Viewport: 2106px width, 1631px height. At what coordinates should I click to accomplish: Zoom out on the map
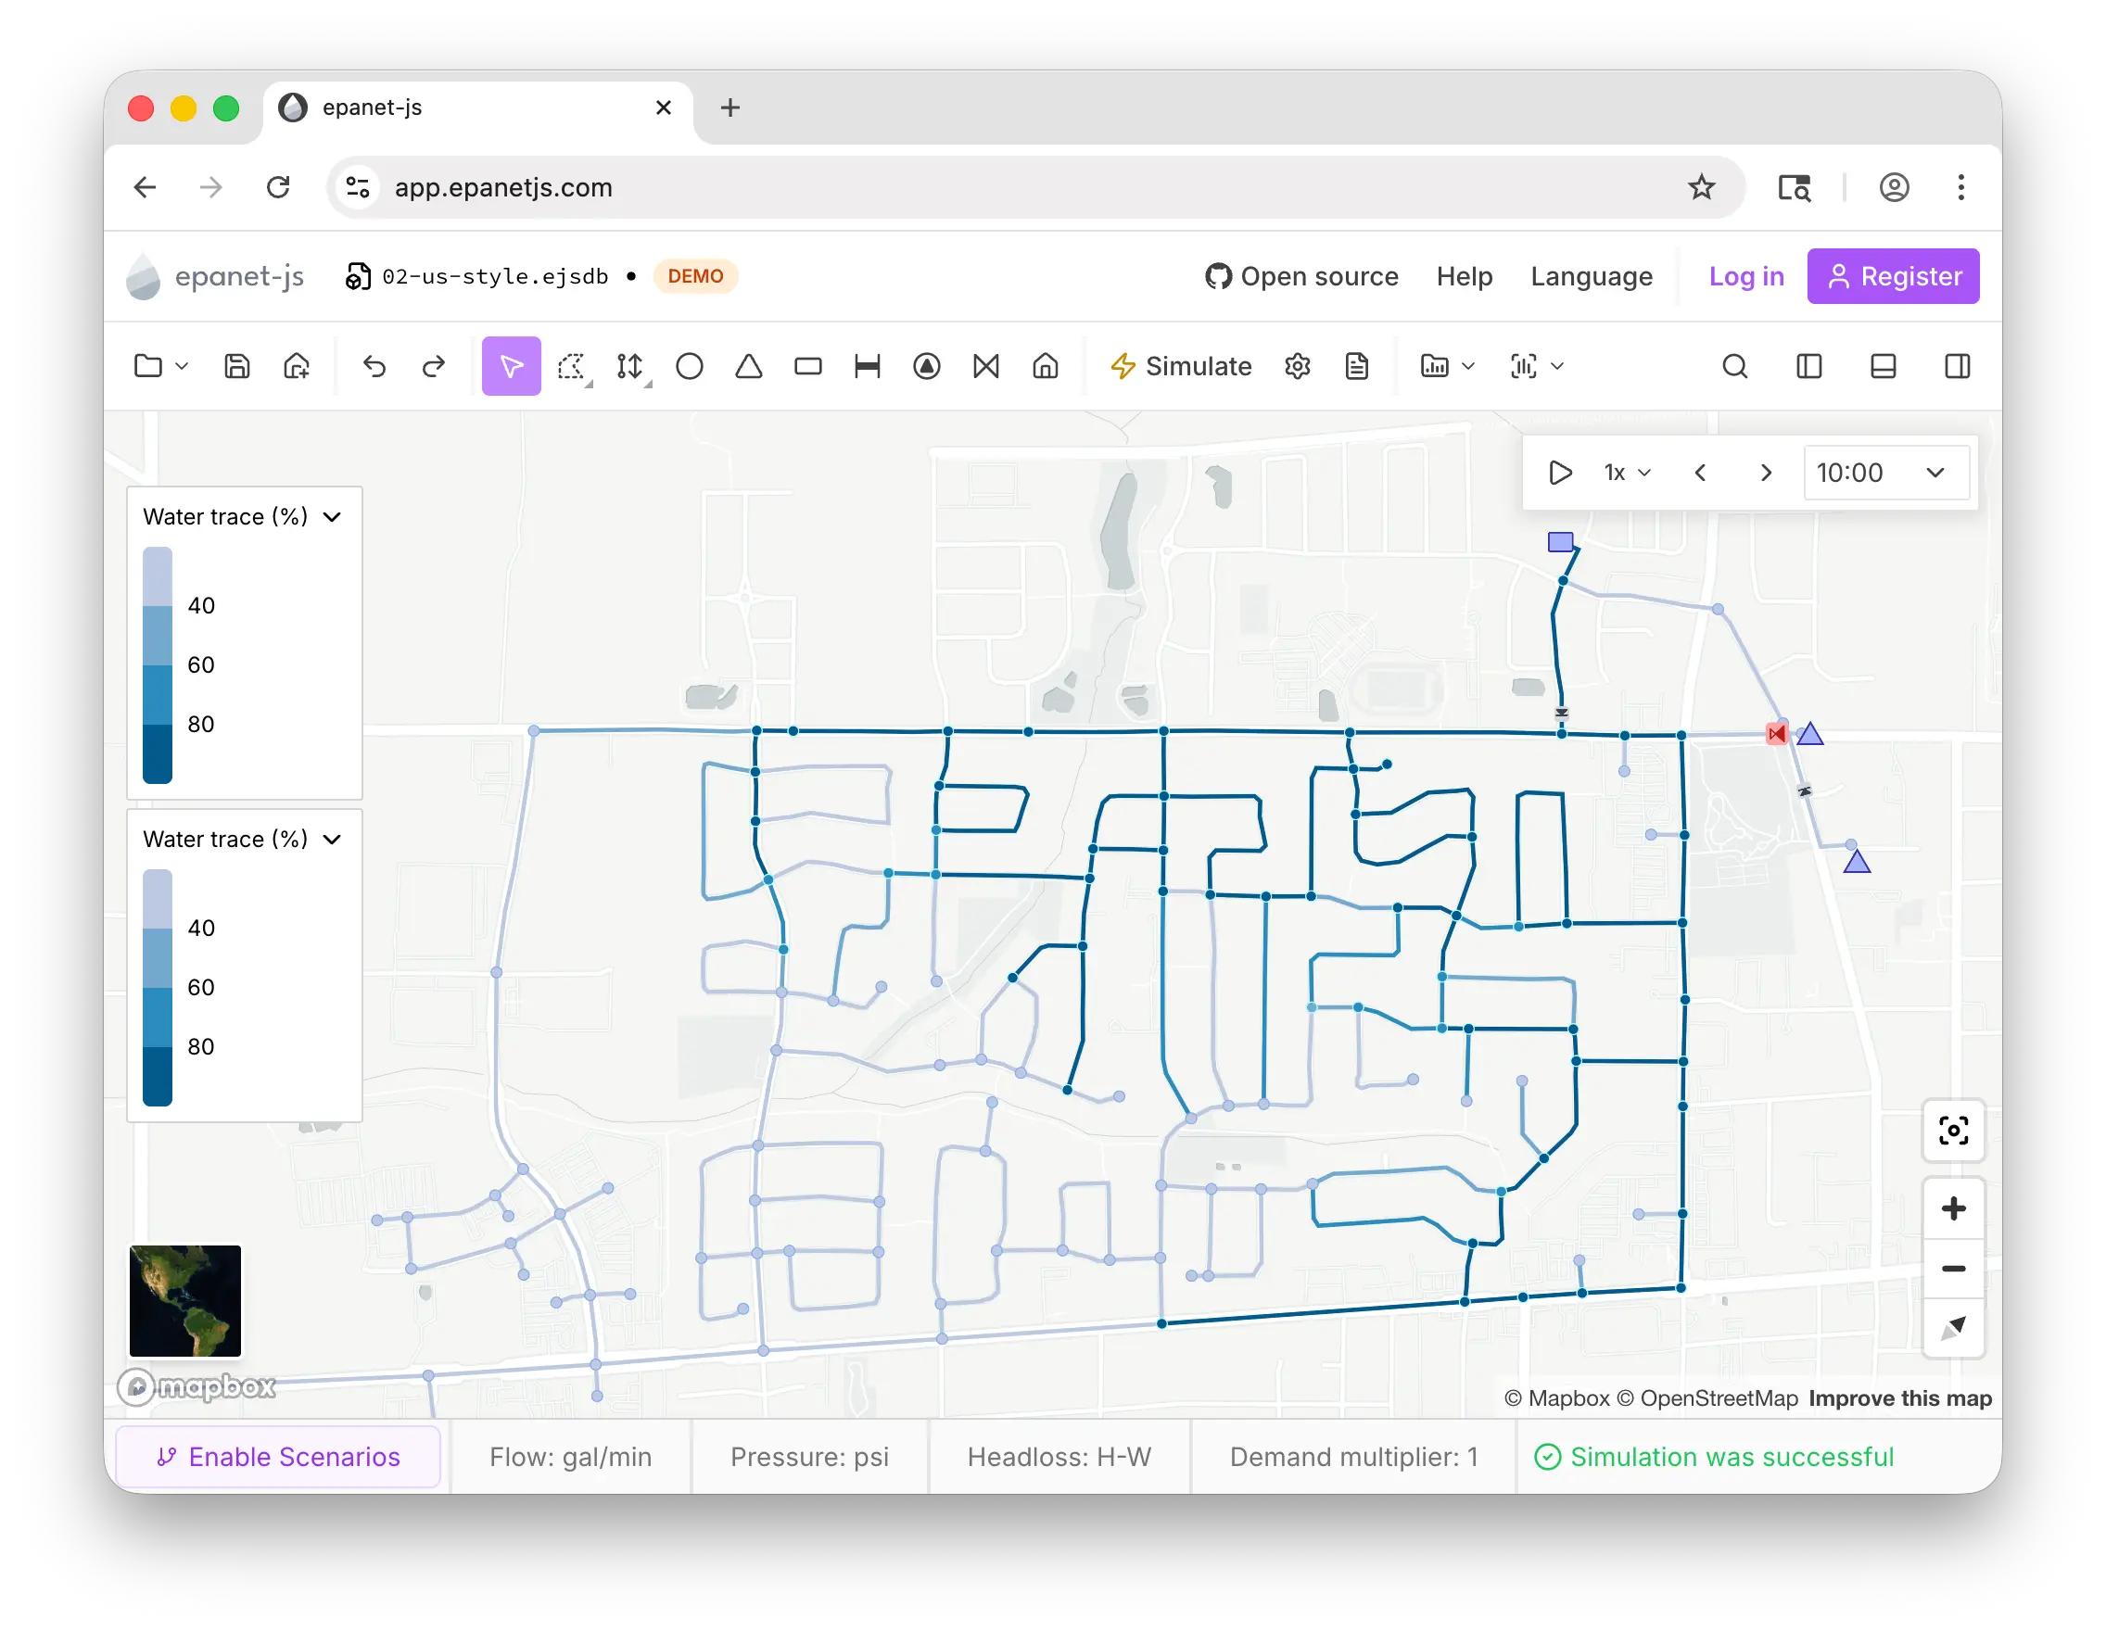tap(1954, 1269)
